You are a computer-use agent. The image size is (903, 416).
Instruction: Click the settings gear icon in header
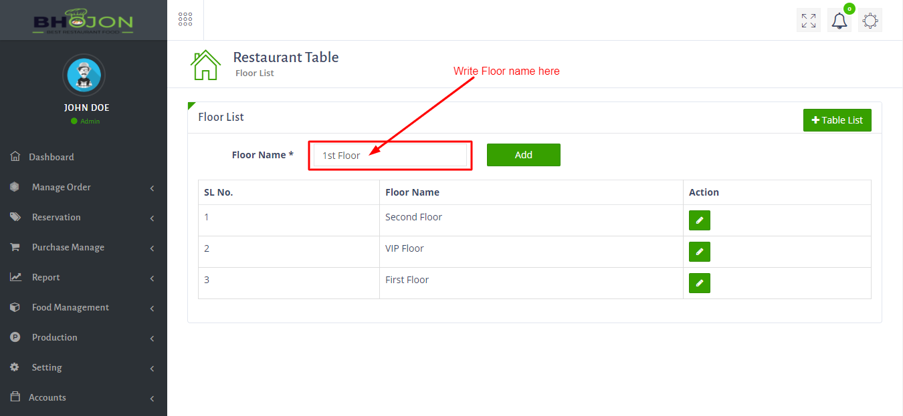click(x=870, y=21)
